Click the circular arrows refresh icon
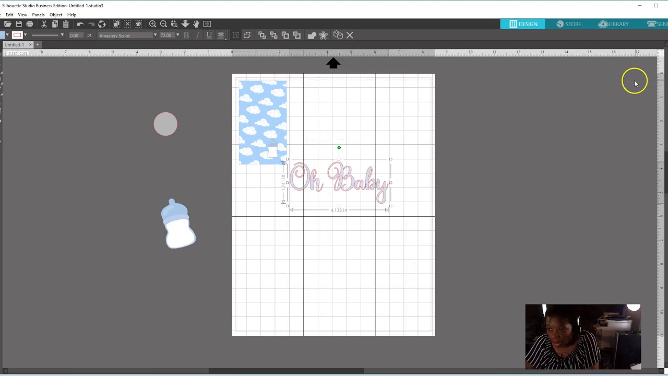Image resolution: width=668 pixels, height=376 pixels. click(102, 24)
